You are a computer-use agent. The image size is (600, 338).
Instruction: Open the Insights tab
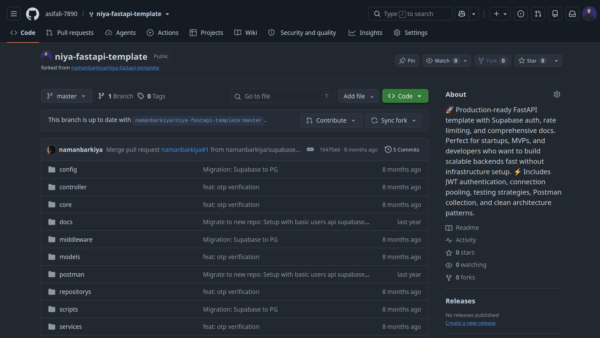365,33
